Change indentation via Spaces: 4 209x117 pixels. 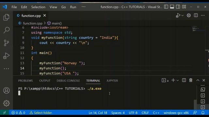coord(118,113)
